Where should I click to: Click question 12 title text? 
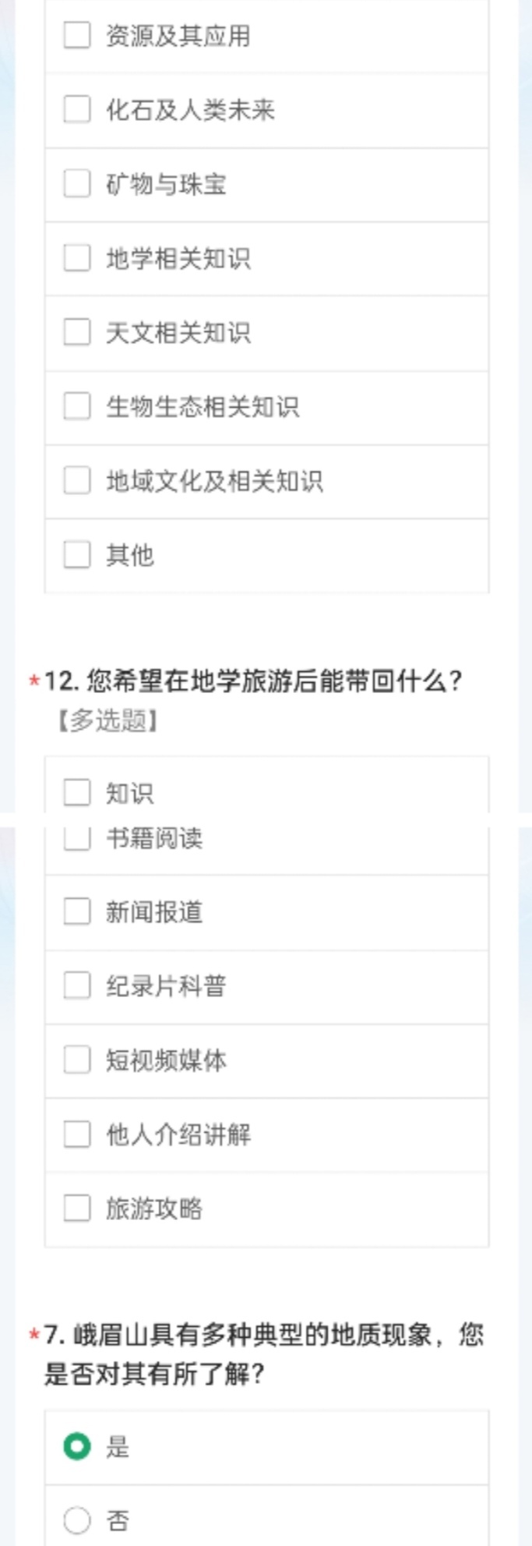253,681
